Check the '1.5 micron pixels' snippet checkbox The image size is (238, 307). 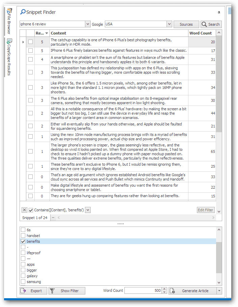pyautogui.click(x=30, y=87)
